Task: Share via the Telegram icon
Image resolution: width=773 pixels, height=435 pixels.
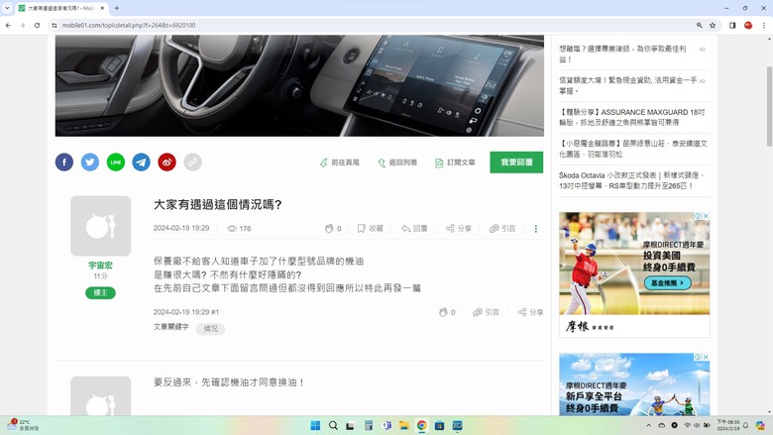Action: (142, 163)
